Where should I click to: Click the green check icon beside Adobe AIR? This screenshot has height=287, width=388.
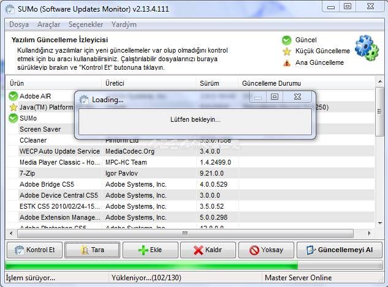tap(13, 96)
